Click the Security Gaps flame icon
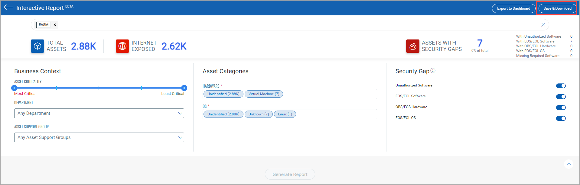 point(413,46)
